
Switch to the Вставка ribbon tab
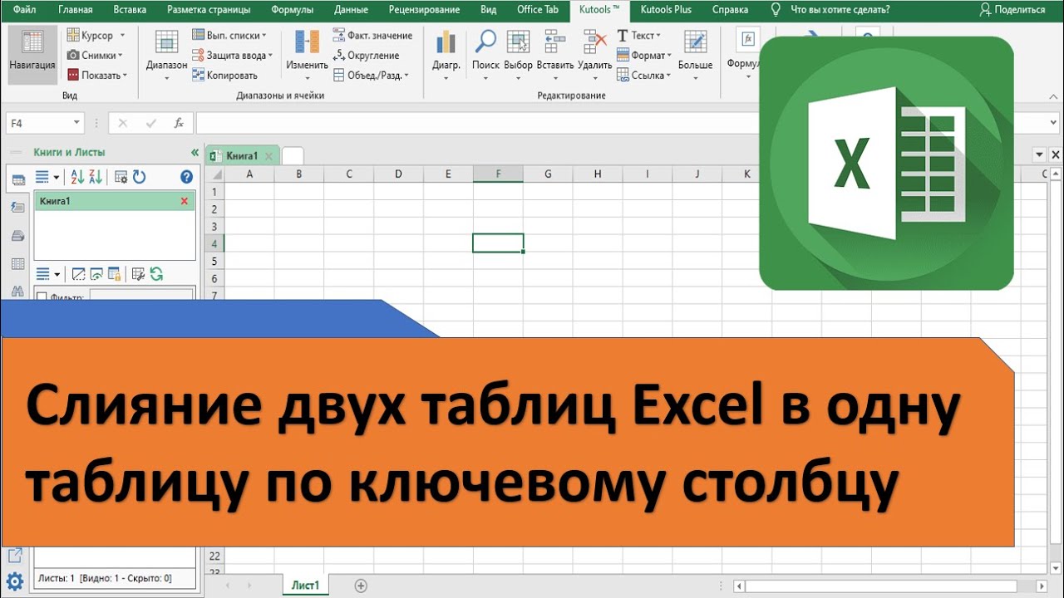click(x=128, y=10)
